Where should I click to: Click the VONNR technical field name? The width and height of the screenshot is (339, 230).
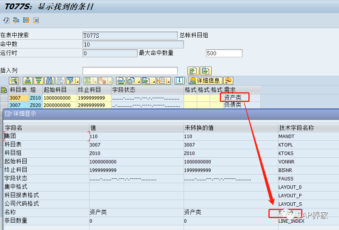point(286,162)
